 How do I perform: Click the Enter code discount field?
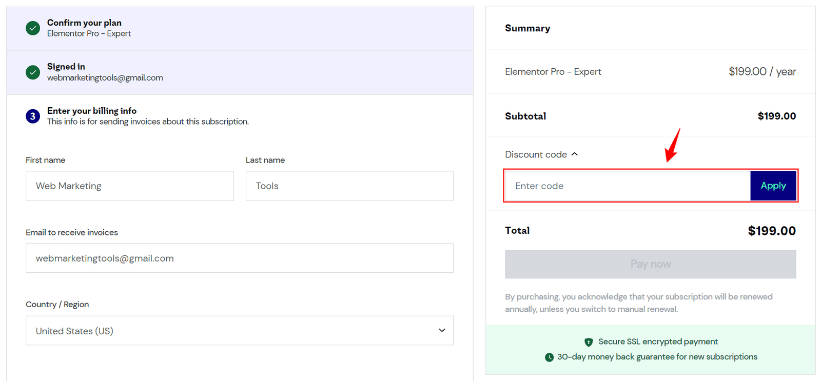pyautogui.click(x=628, y=186)
